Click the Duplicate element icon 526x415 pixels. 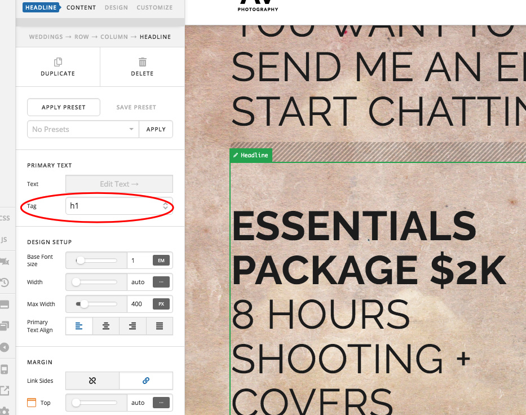(x=58, y=62)
